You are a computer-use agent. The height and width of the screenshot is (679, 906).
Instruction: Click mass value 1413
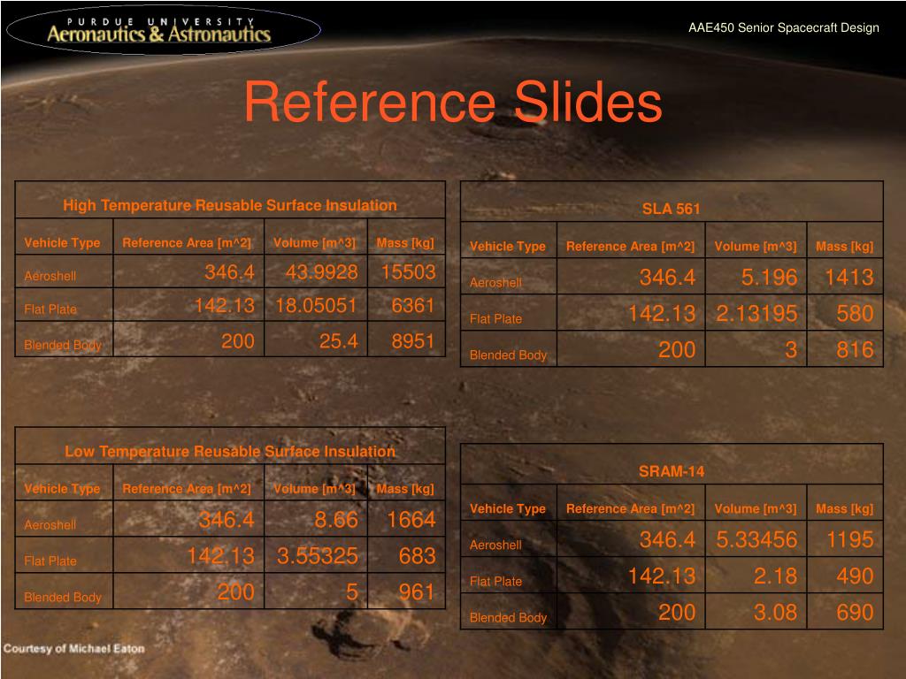point(848,277)
